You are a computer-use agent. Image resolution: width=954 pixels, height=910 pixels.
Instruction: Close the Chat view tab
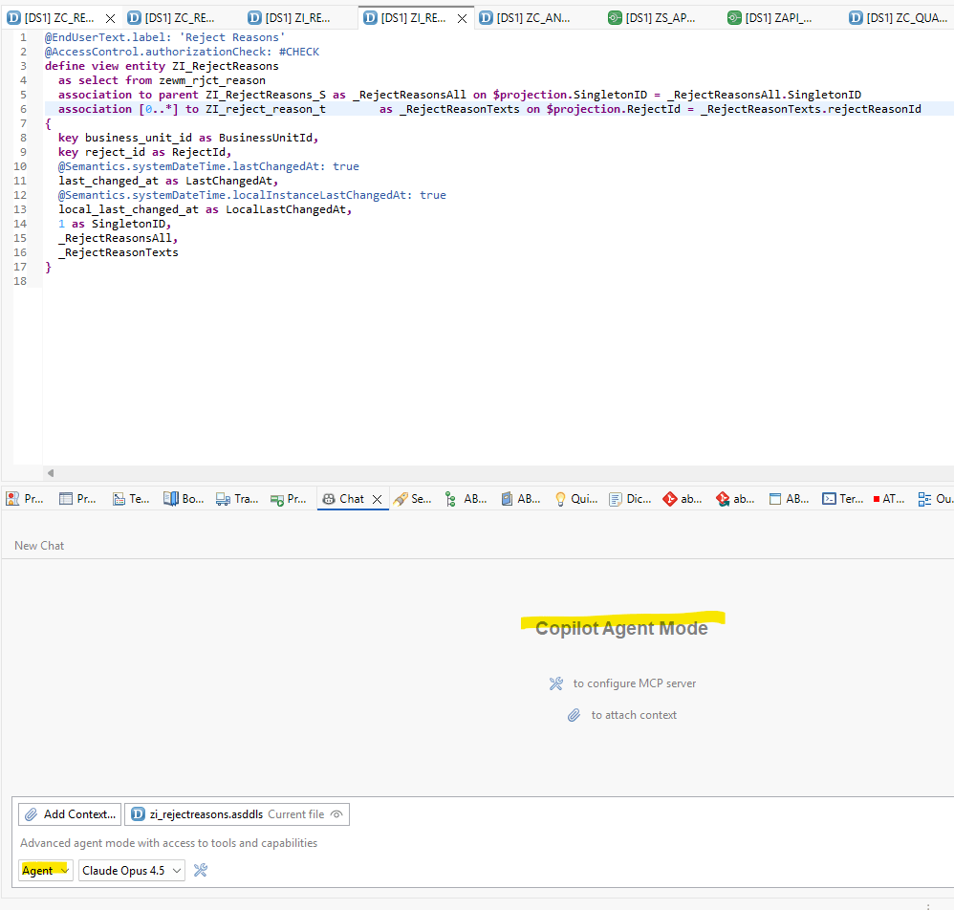[x=377, y=499]
